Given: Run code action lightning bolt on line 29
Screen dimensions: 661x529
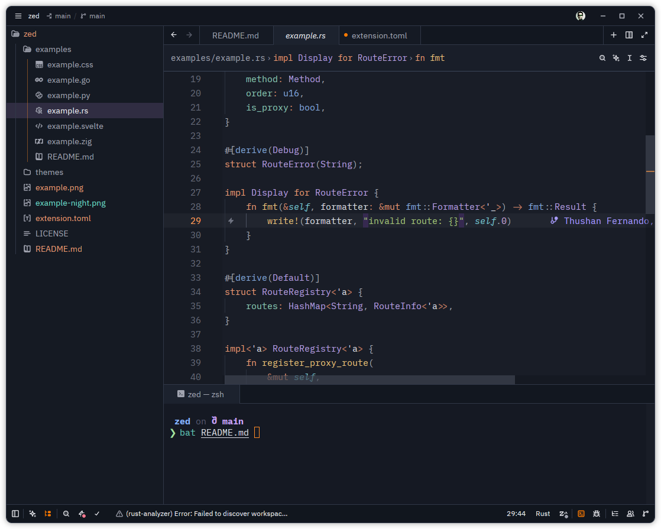Looking at the screenshot, I should [x=231, y=221].
